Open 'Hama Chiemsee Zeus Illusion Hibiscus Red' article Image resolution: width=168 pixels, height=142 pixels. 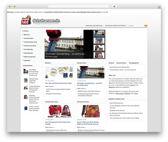point(88,123)
